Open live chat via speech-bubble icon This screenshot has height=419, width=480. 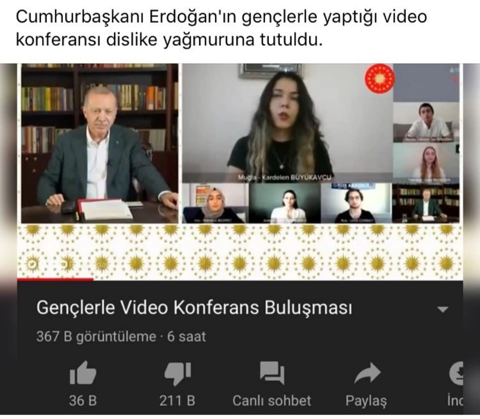(272, 373)
